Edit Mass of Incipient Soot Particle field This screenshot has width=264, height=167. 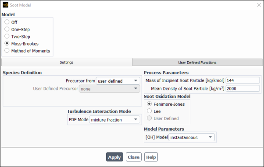[x=243, y=80]
